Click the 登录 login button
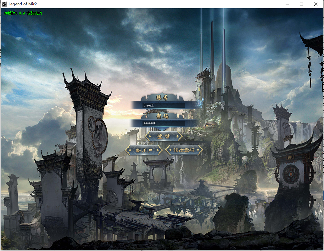Image resolution: width=324 pixels, height=251 pixels. (x=164, y=136)
